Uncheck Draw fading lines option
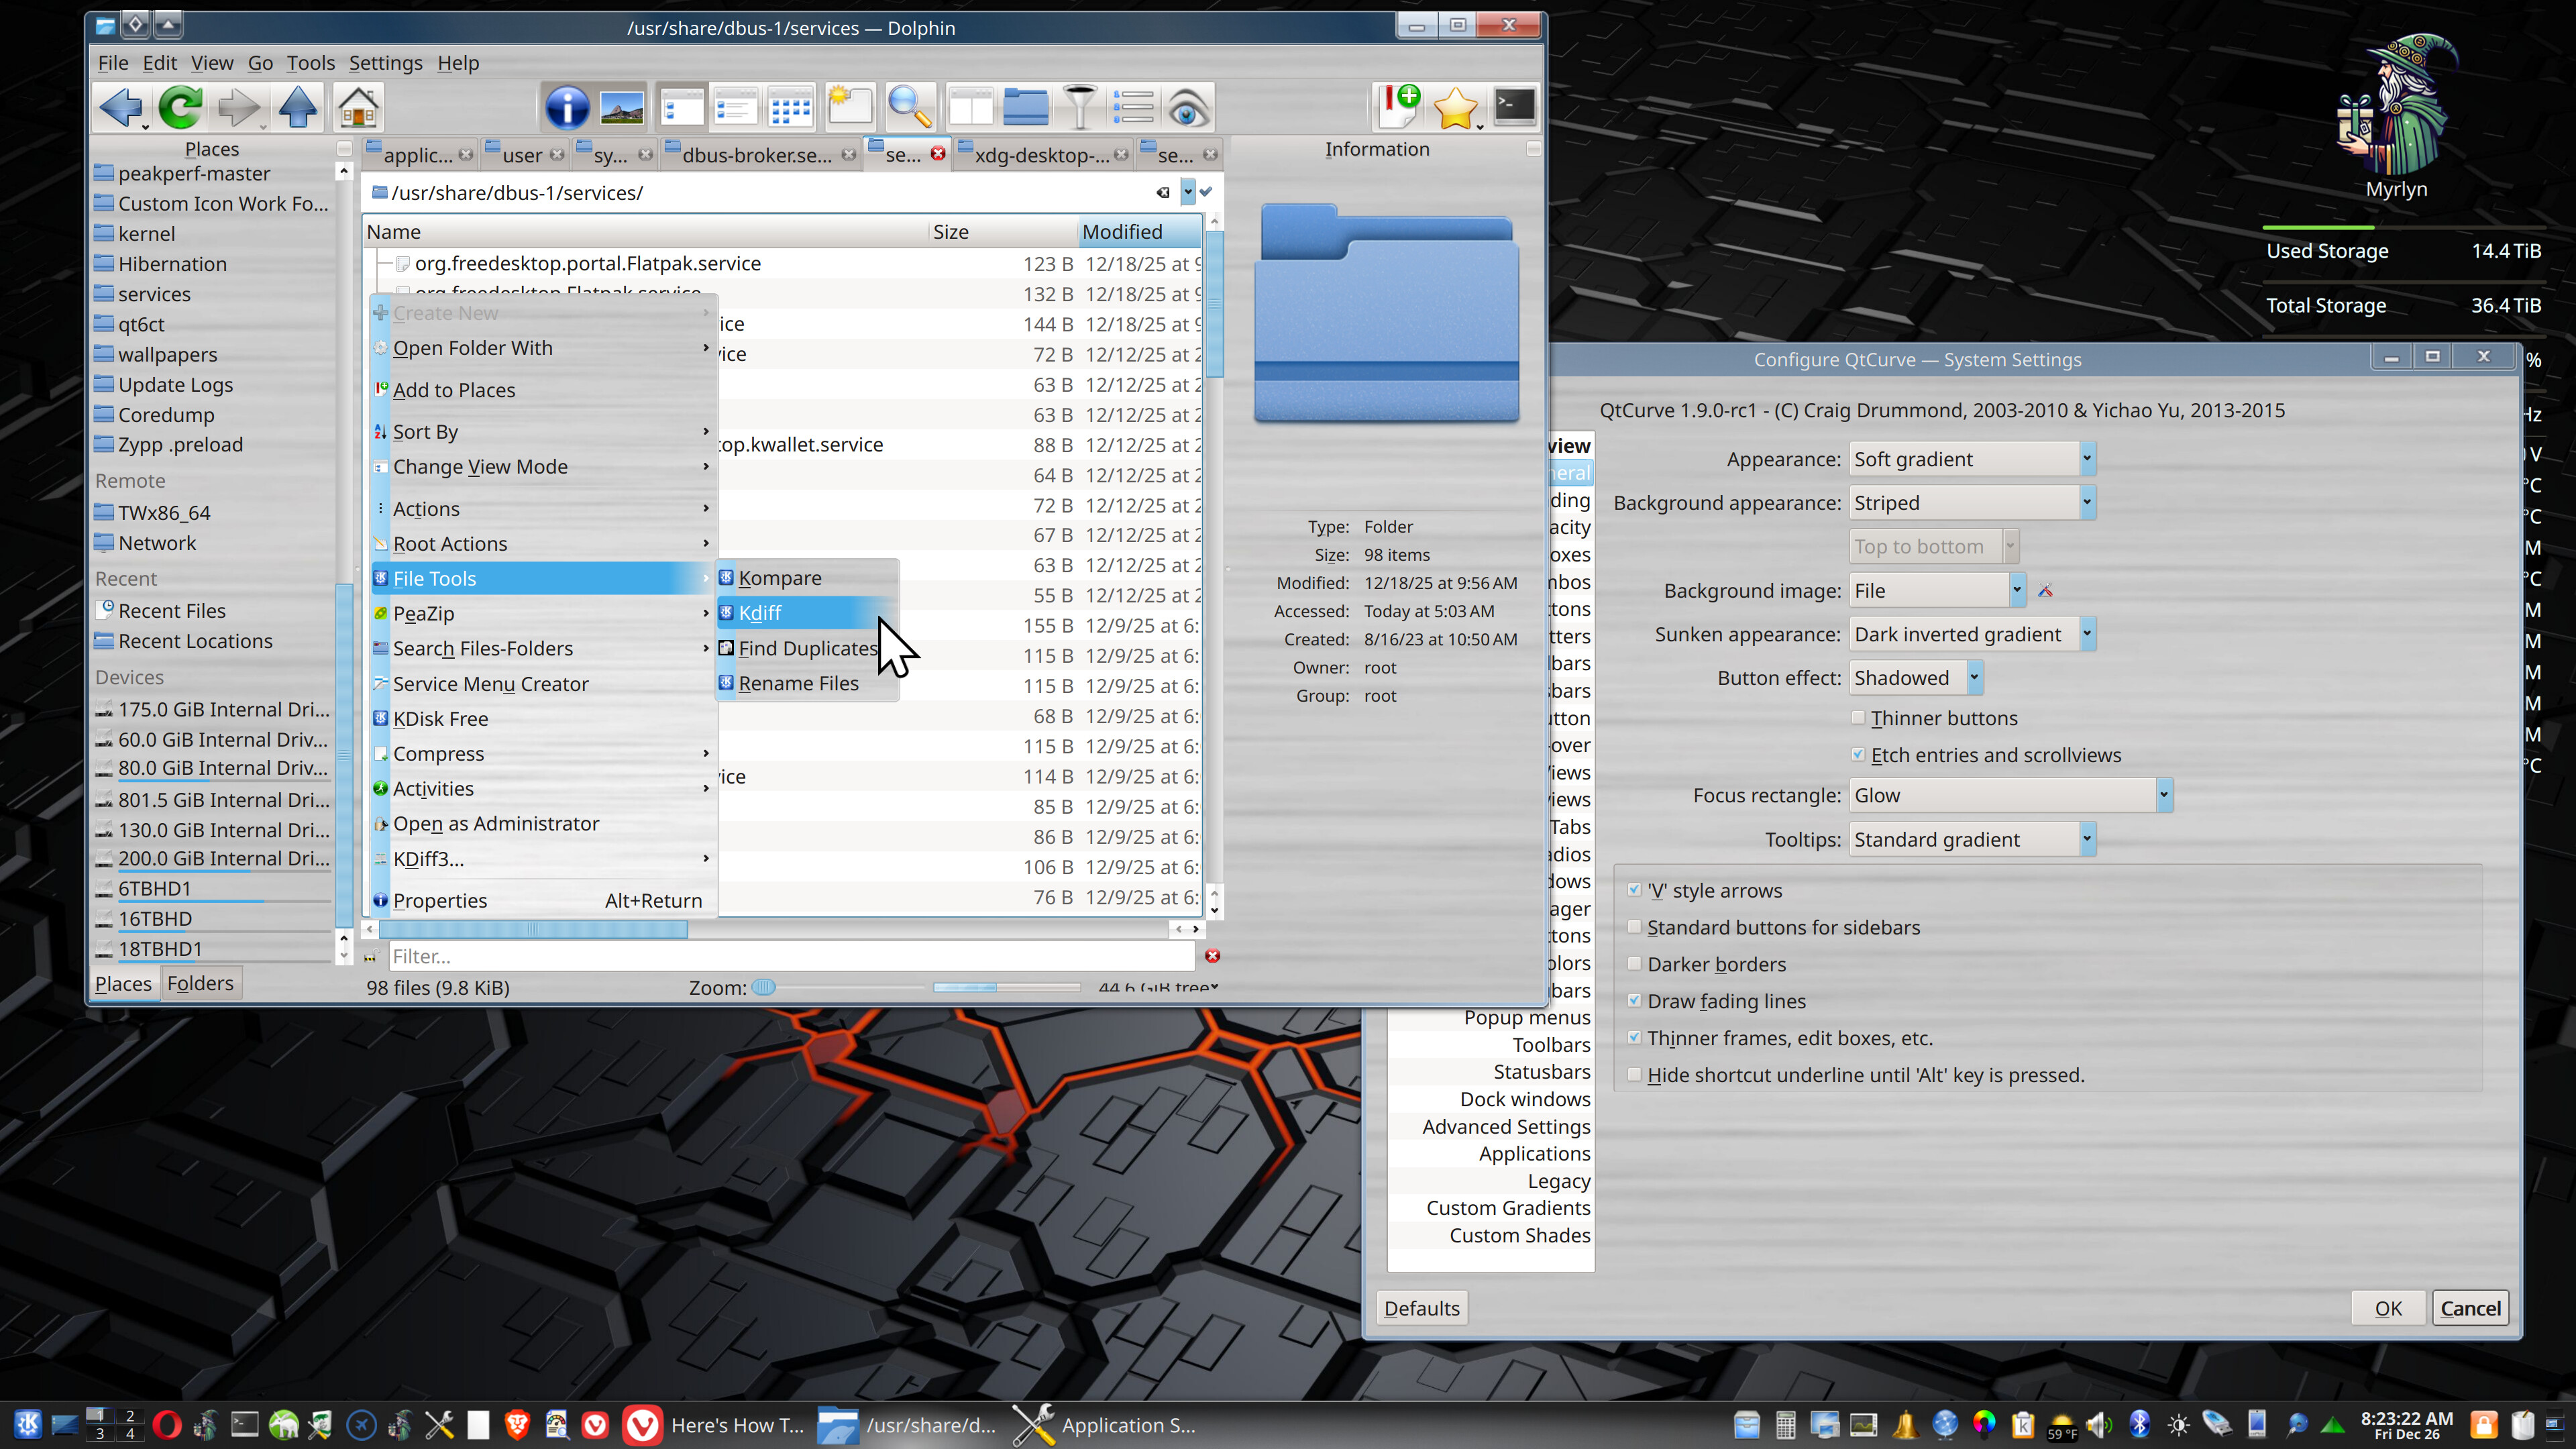 tap(1634, 1001)
